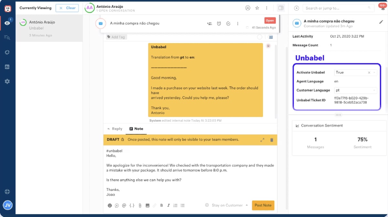Attach a file with paperclip icon
The height and width of the screenshot is (217, 388).
click(140, 205)
